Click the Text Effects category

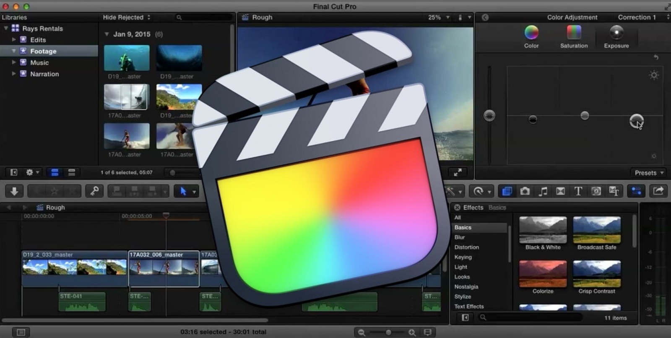(469, 307)
